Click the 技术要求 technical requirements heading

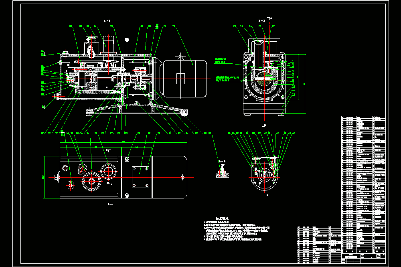tap(222, 218)
